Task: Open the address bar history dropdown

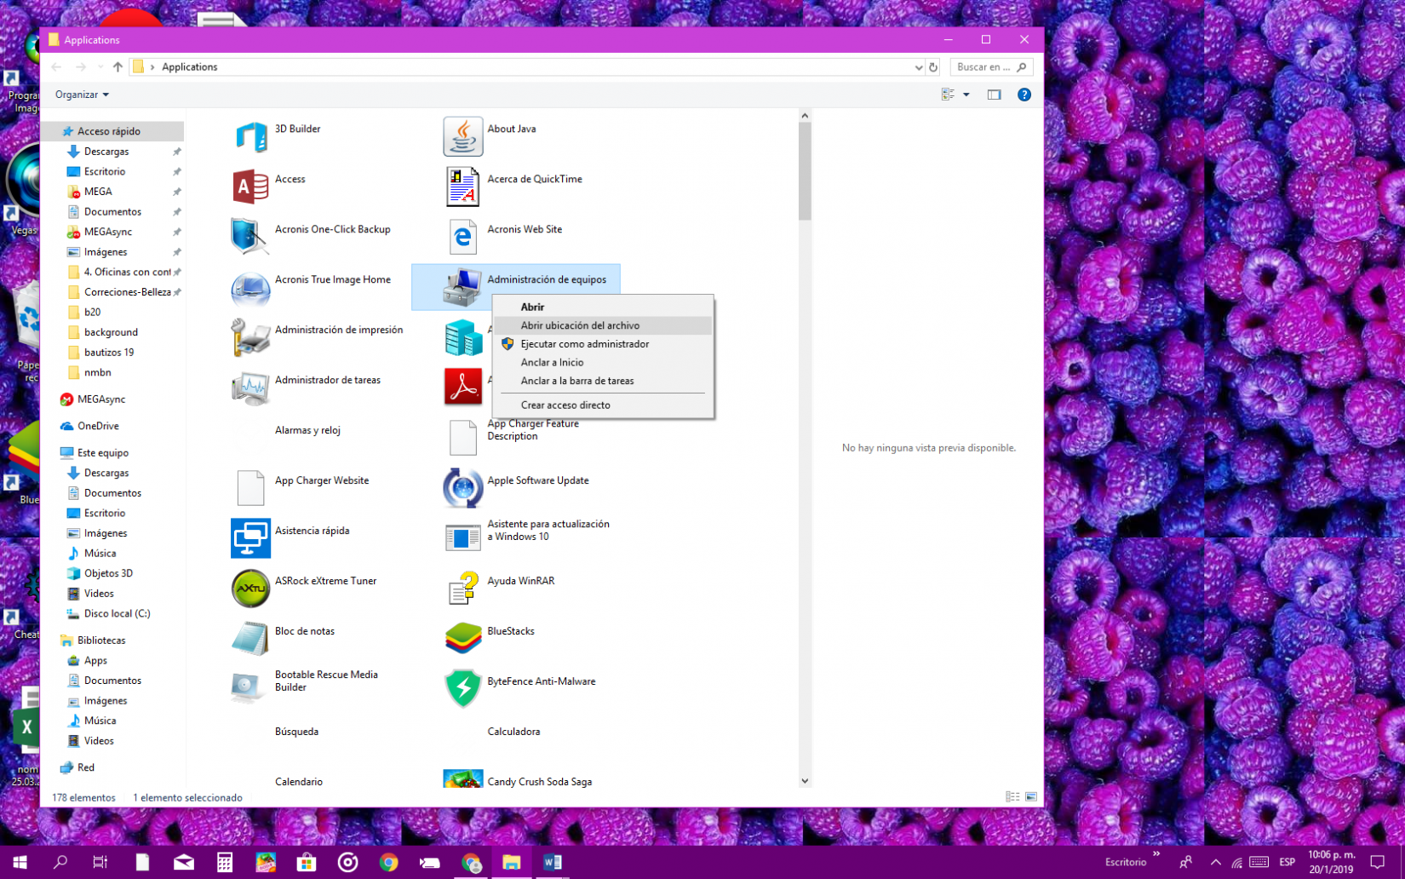Action: [919, 67]
